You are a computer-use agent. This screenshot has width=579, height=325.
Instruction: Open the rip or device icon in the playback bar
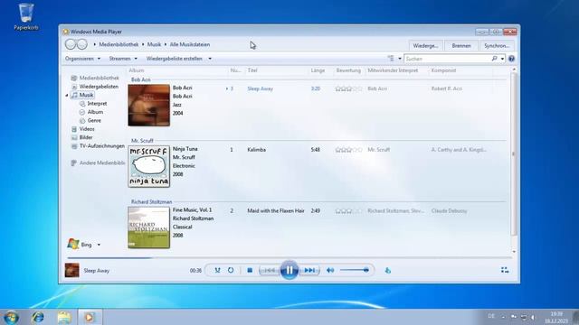click(x=387, y=271)
